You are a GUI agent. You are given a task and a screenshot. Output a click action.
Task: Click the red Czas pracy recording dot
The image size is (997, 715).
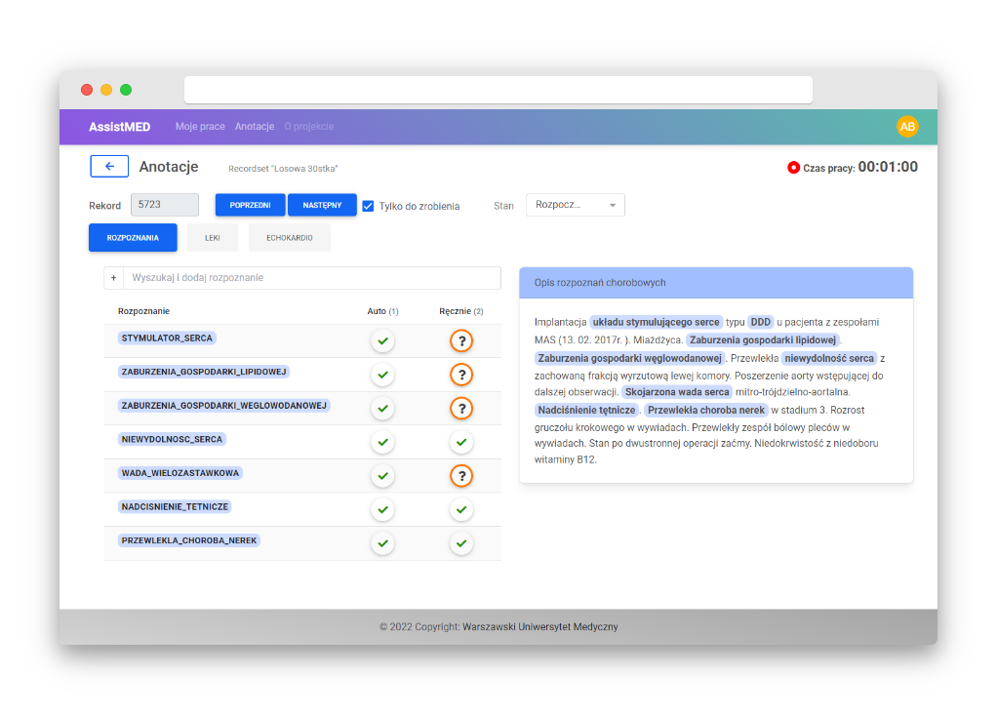pos(792,167)
